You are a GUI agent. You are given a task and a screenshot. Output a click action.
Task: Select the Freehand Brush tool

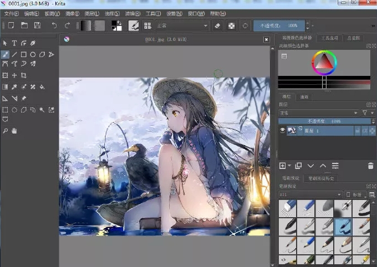tap(5, 54)
